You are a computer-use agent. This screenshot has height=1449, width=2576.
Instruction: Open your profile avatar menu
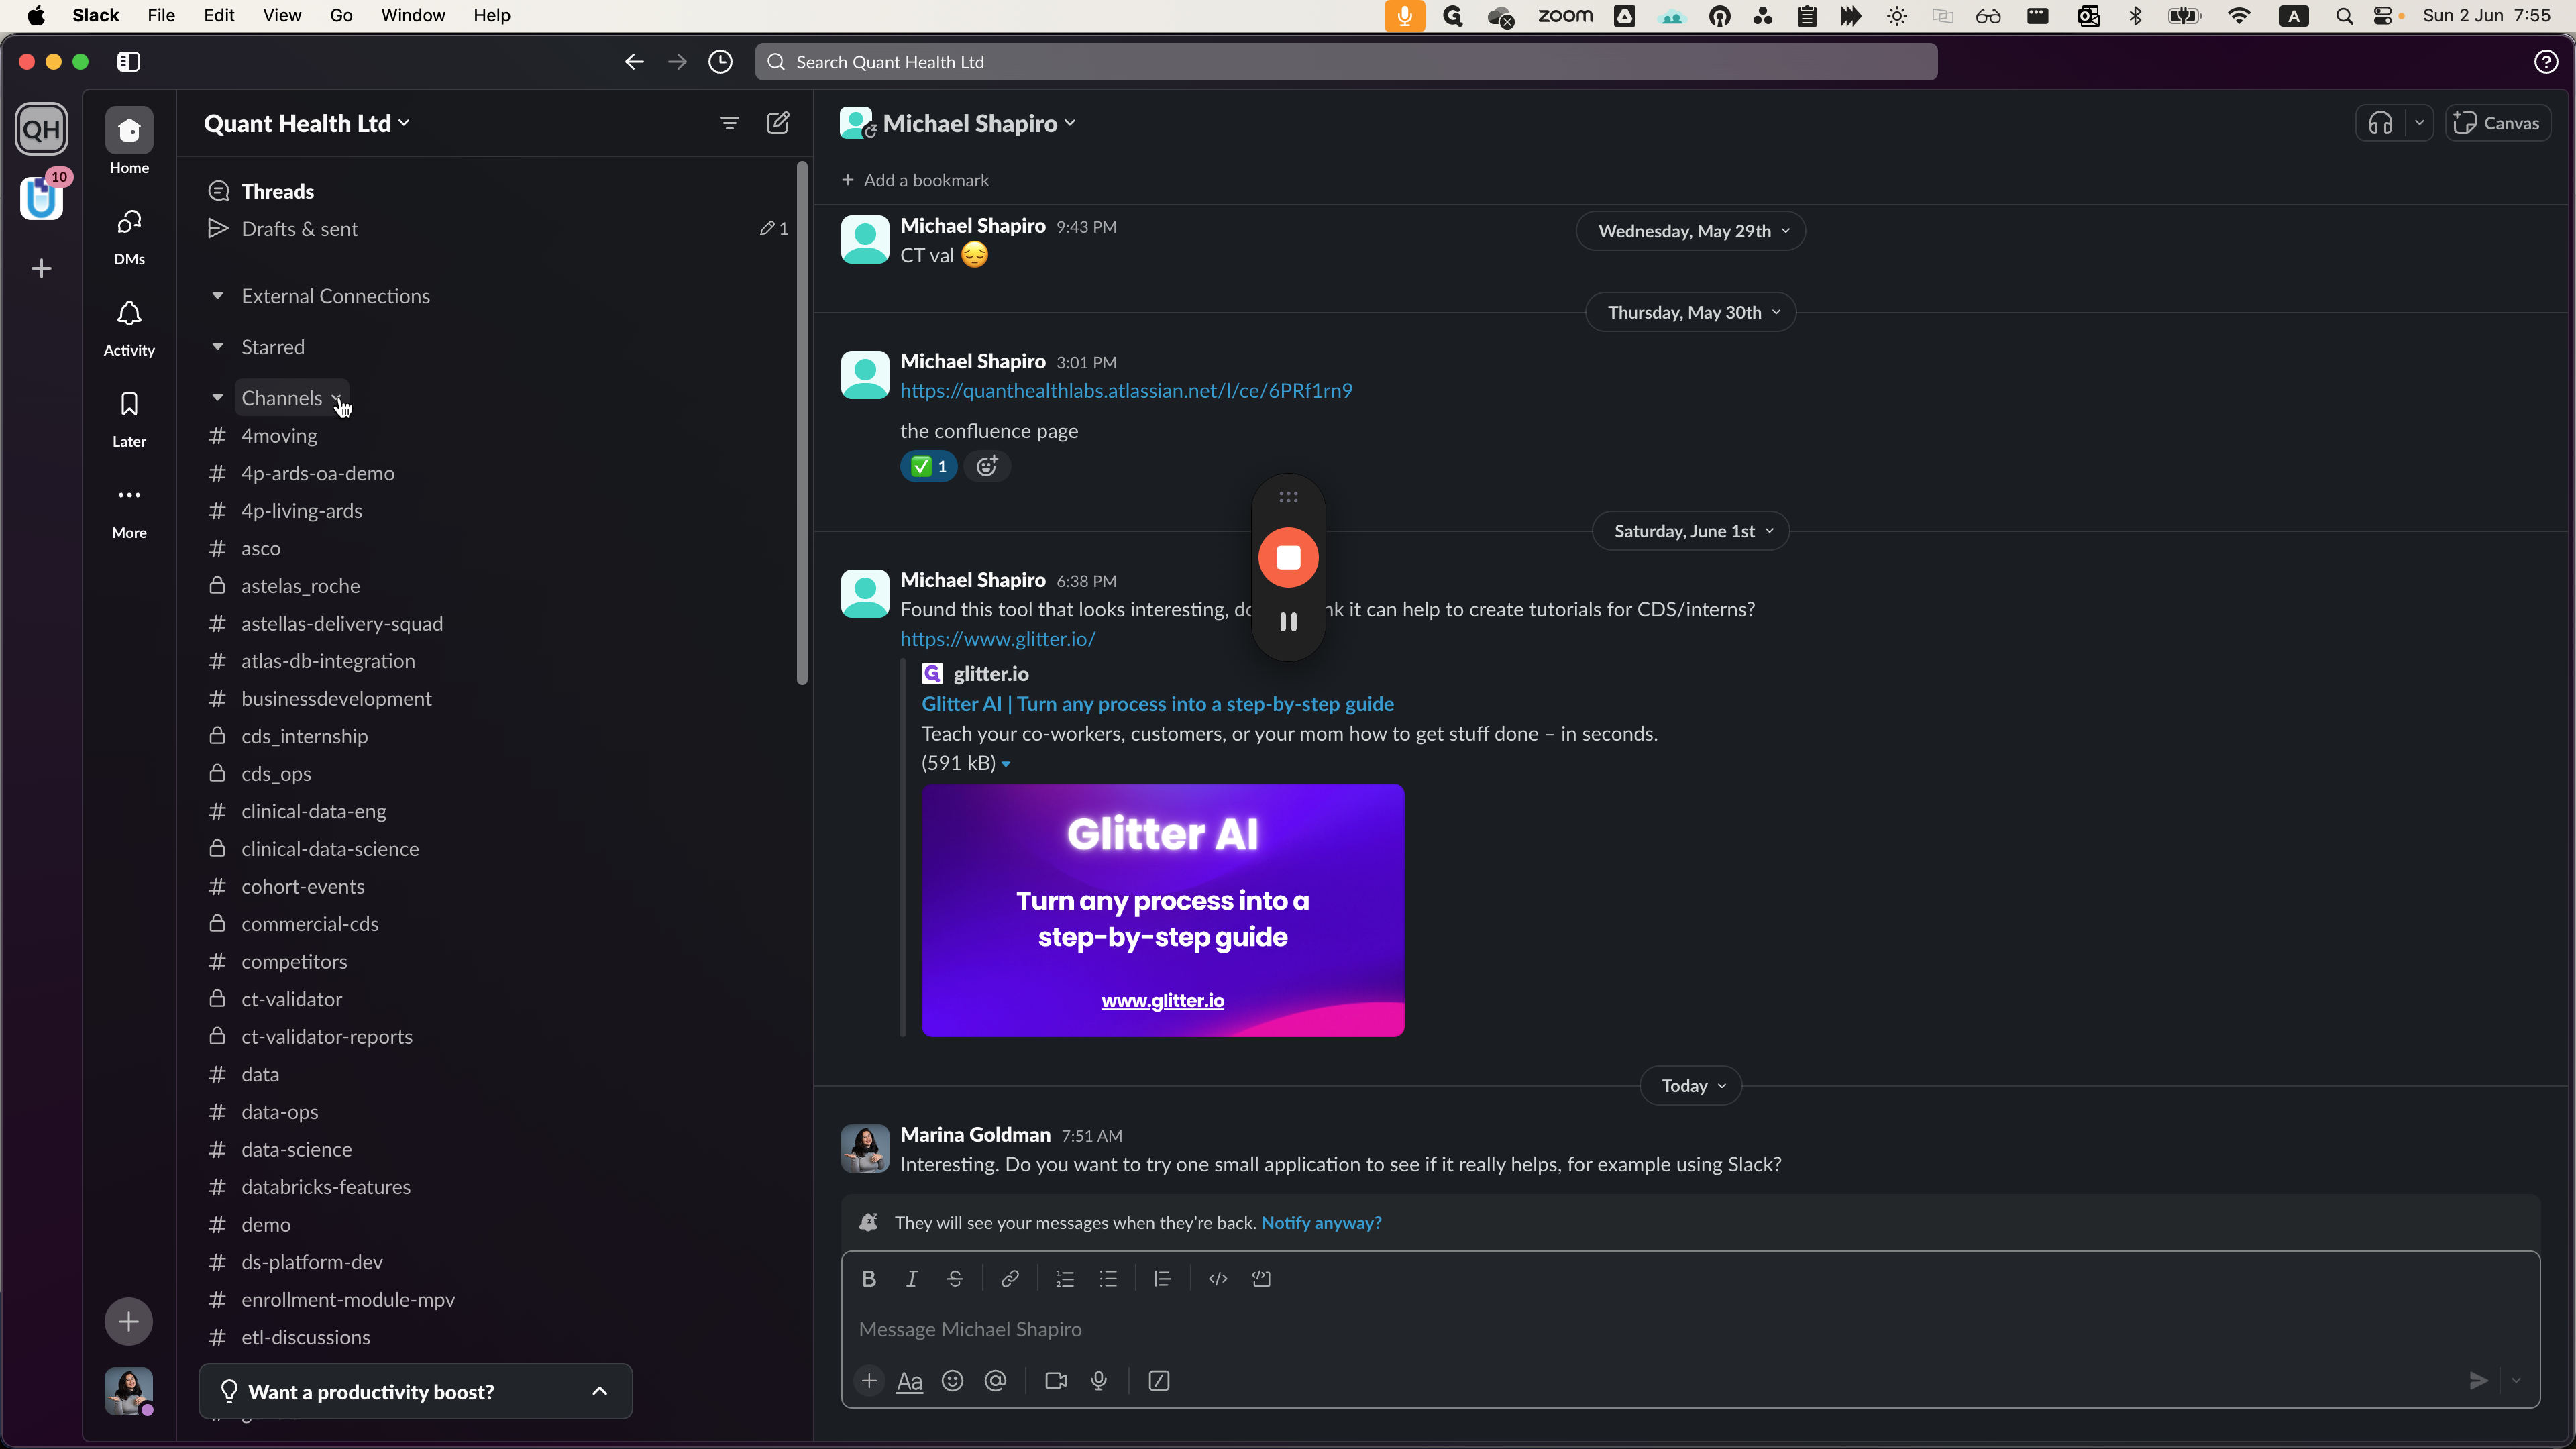(x=129, y=1391)
